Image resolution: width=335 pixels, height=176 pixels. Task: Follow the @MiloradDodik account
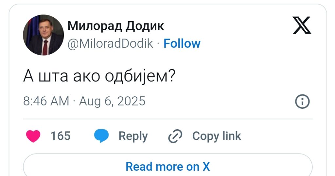point(182,43)
